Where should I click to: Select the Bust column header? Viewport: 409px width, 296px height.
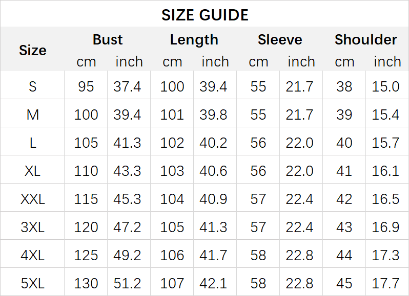[108, 39]
